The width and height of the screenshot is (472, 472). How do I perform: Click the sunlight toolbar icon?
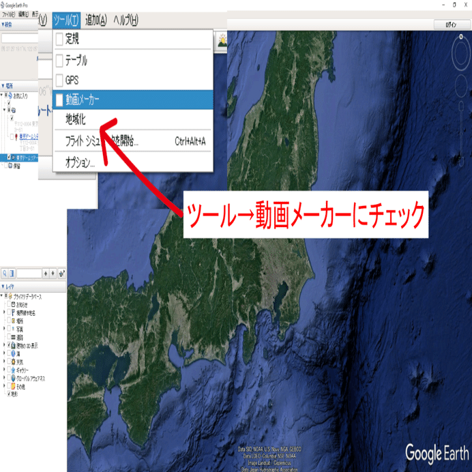point(222,41)
